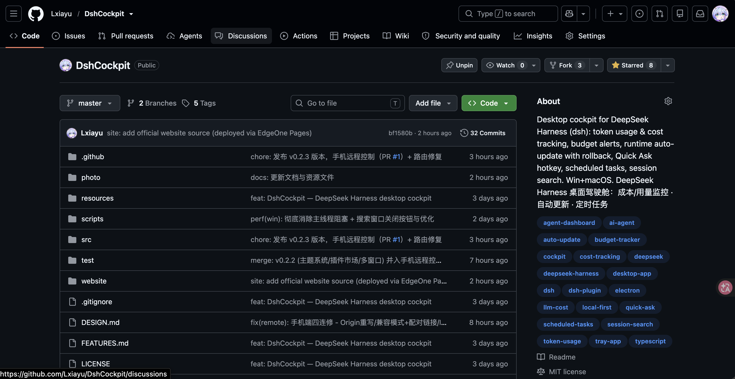The image size is (735, 379).
Task: Open the green Code clone dropdown
Action: [x=489, y=103]
